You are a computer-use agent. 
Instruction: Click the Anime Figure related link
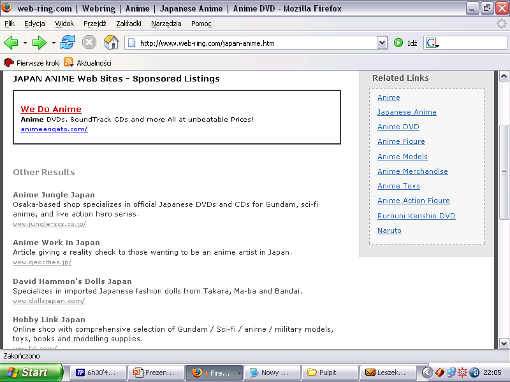point(402,141)
